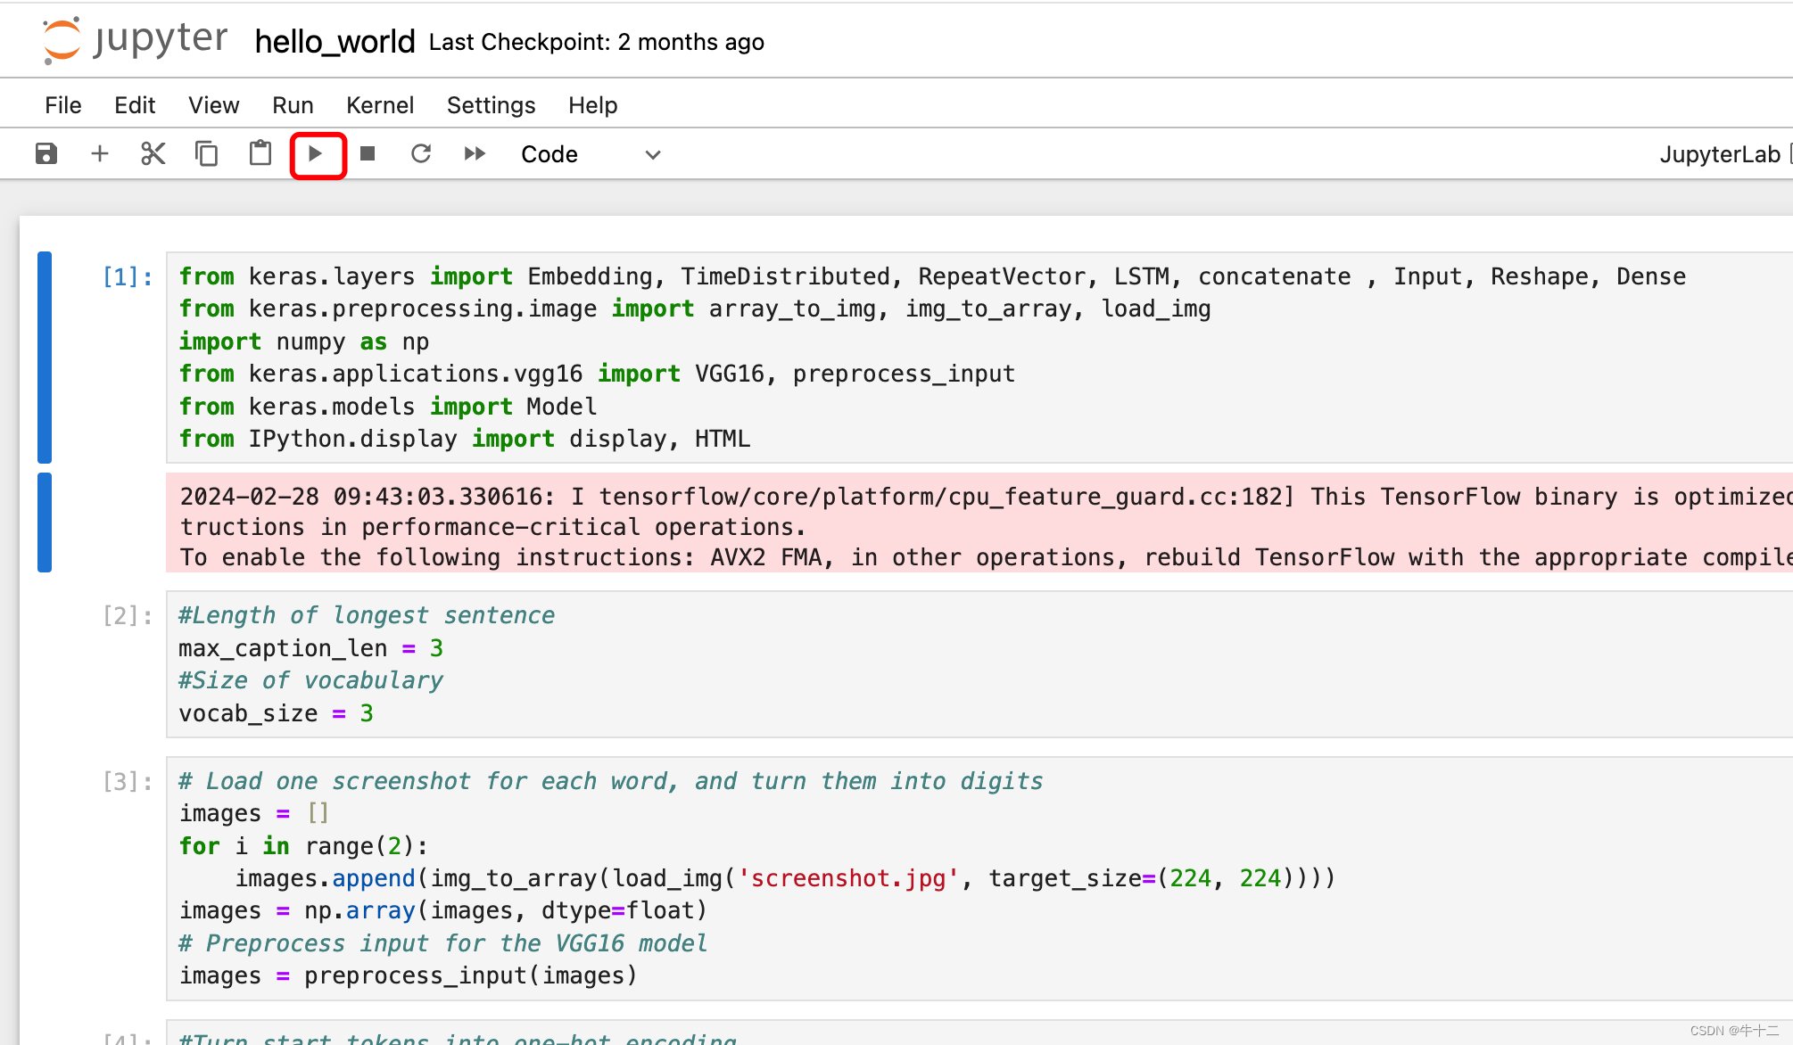Restart the kernel with refresh icon
This screenshot has height=1045, width=1793.
click(x=420, y=153)
